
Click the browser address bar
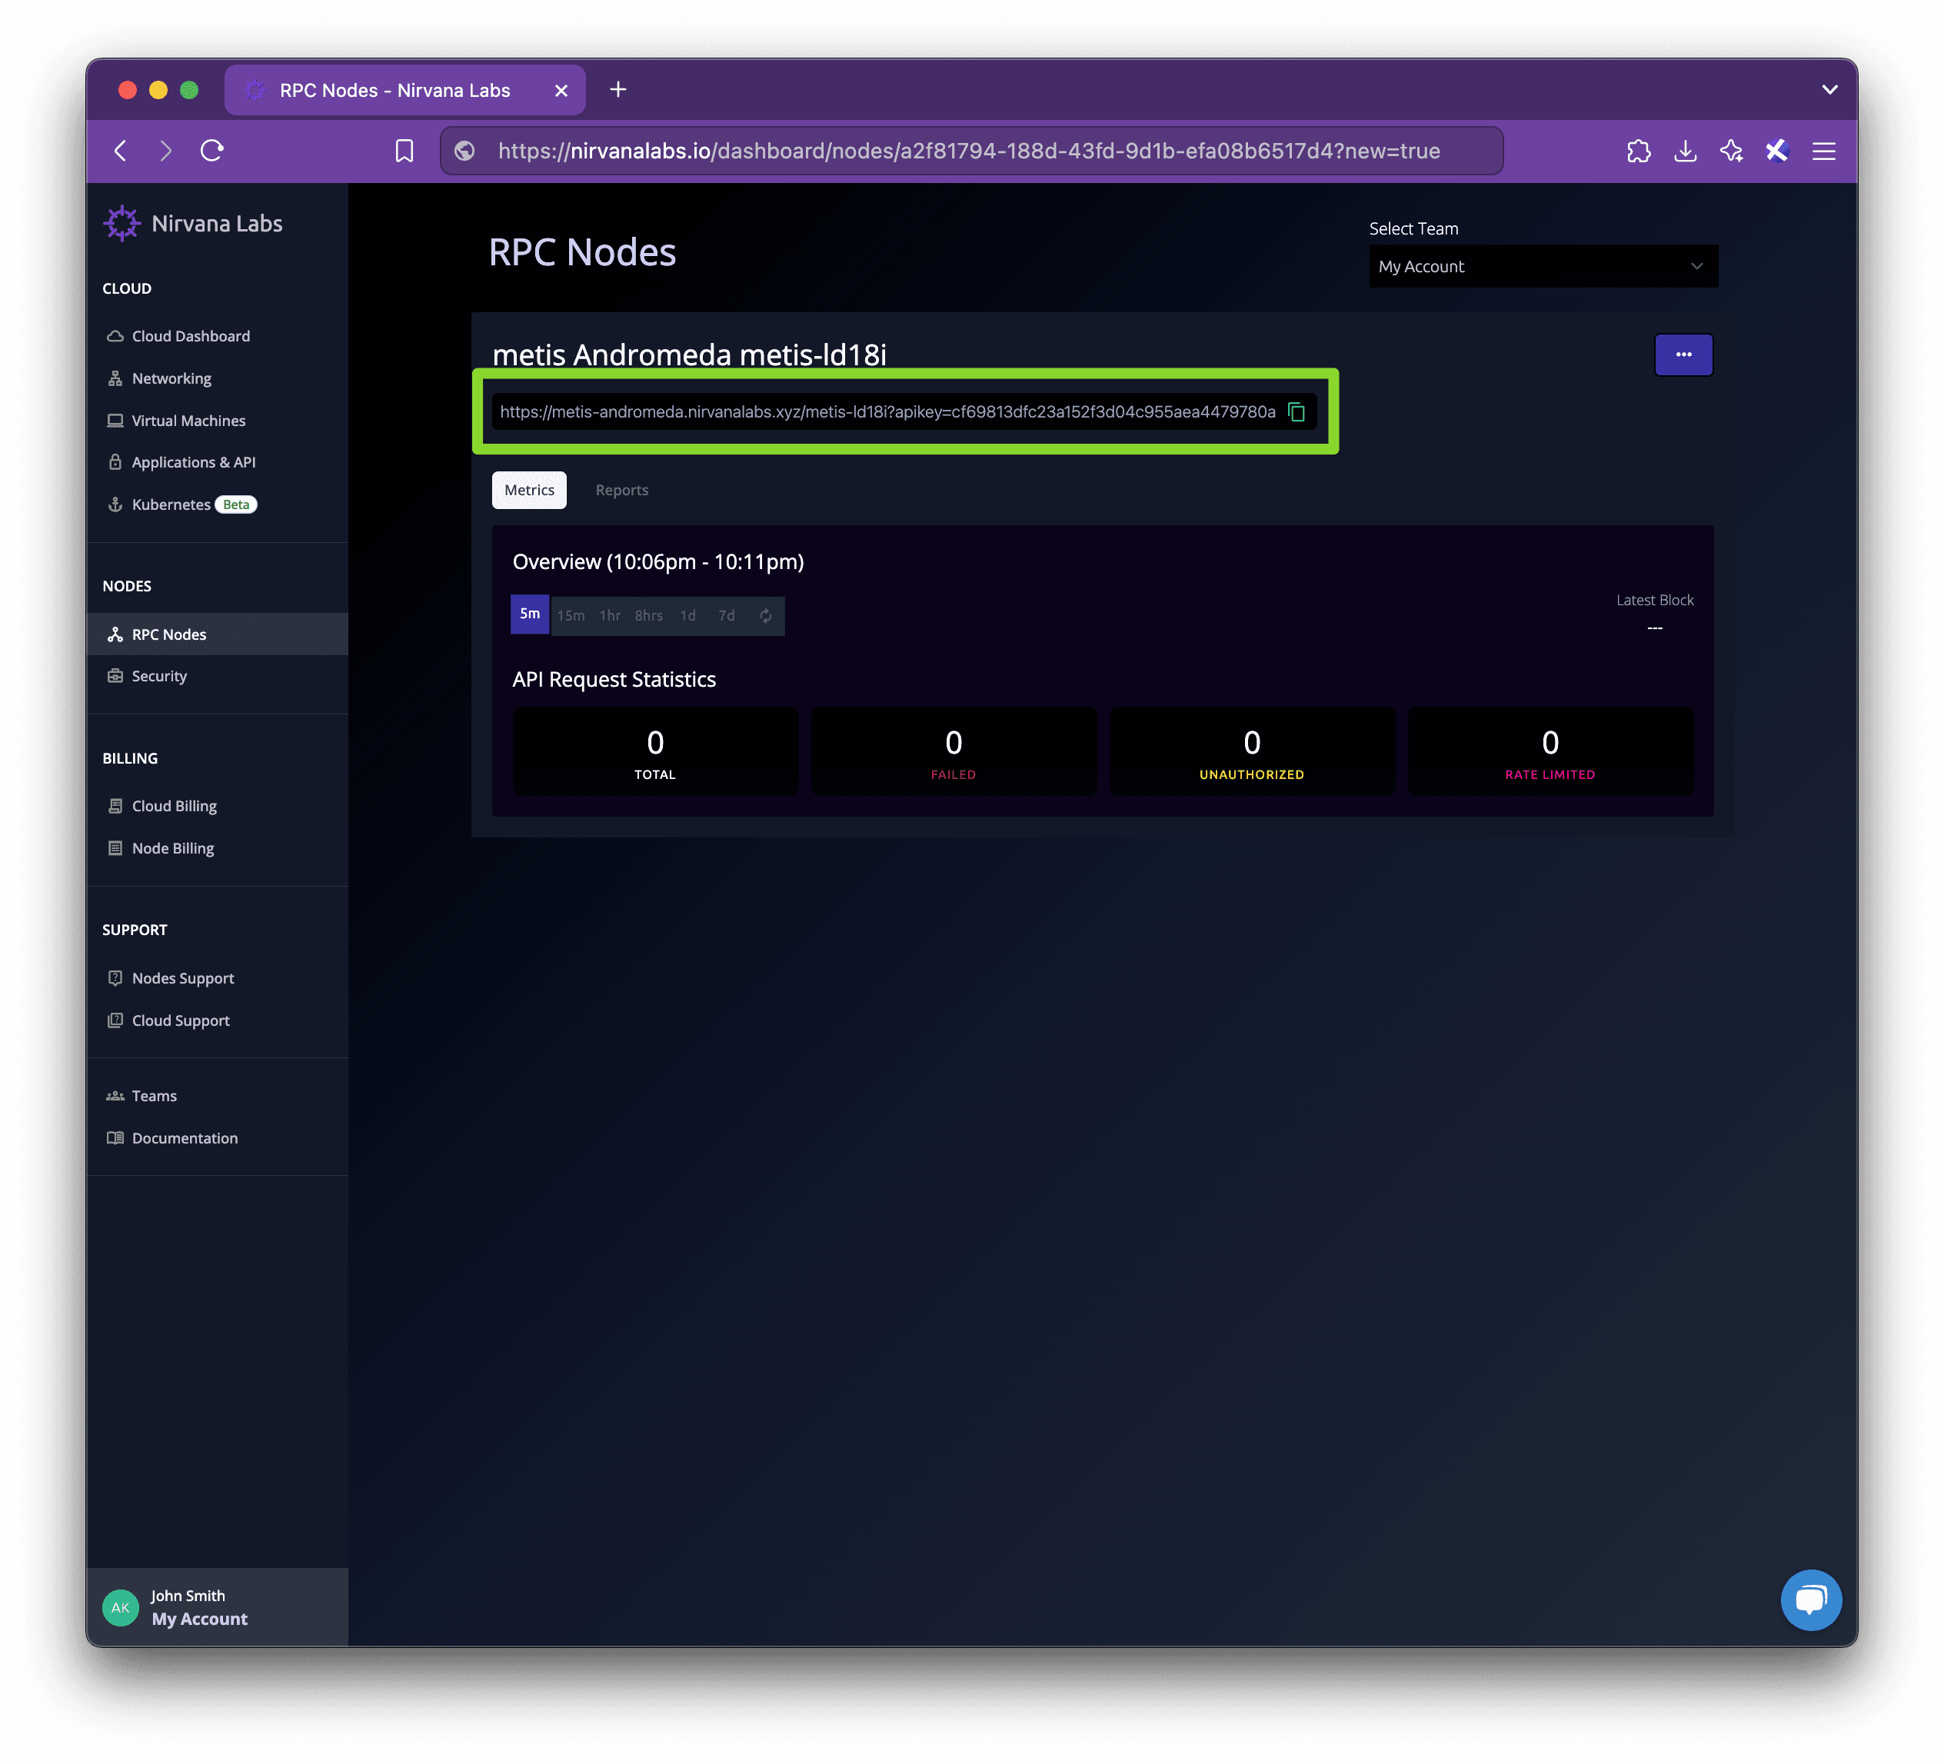[x=968, y=151]
